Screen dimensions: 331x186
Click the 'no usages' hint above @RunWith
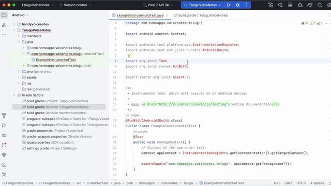(132, 115)
